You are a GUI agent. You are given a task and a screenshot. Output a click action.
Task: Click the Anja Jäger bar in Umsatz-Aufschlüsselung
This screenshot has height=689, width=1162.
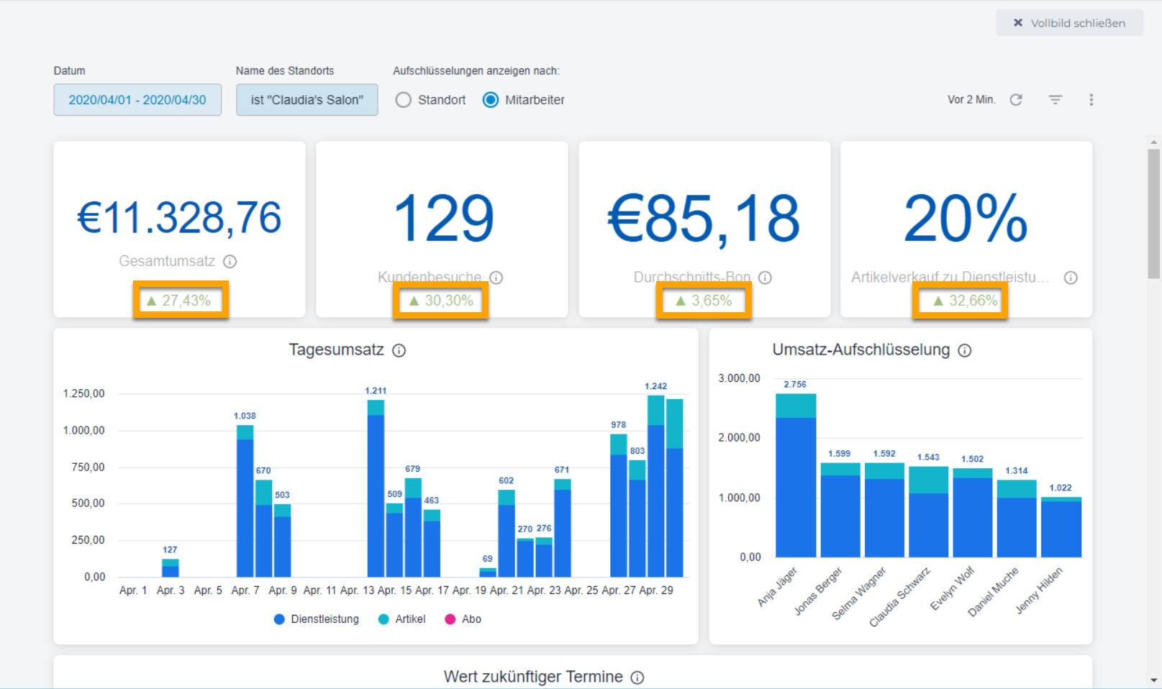pos(796,475)
